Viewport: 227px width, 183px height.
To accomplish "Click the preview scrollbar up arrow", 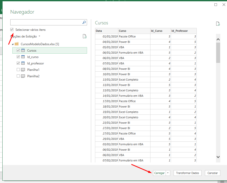I will (x=218, y=39).
